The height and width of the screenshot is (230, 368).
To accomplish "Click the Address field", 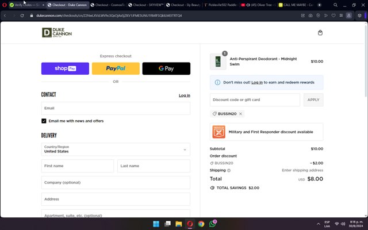I will click(116, 199).
